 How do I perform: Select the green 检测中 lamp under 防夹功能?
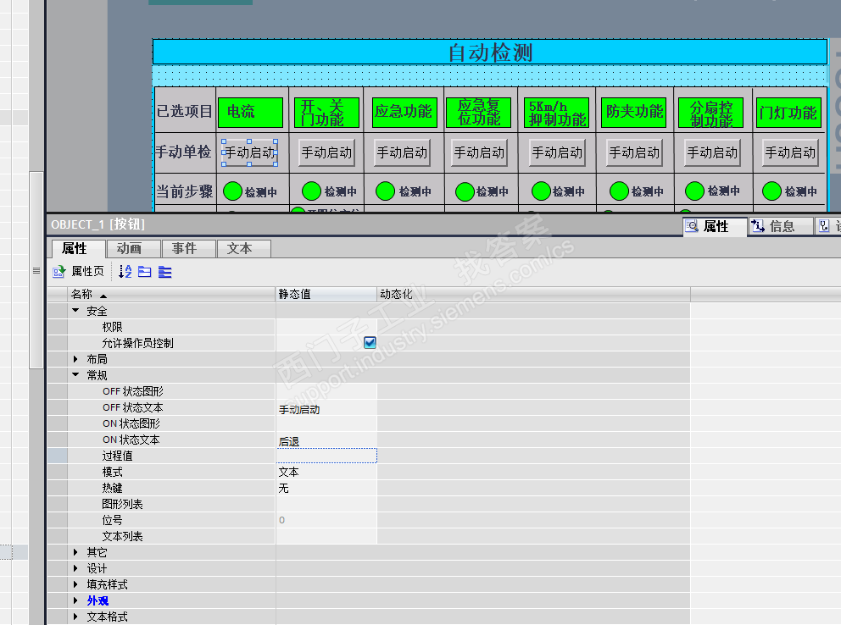click(619, 191)
